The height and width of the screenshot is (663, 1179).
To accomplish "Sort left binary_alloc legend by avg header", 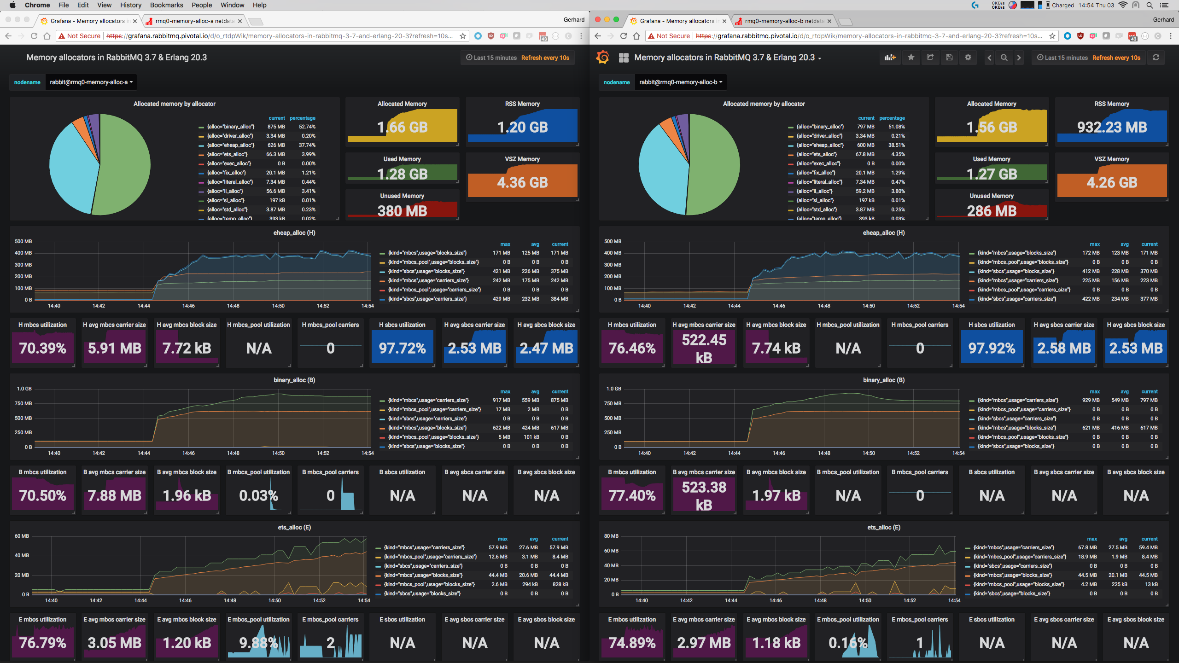I will (x=535, y=392).
